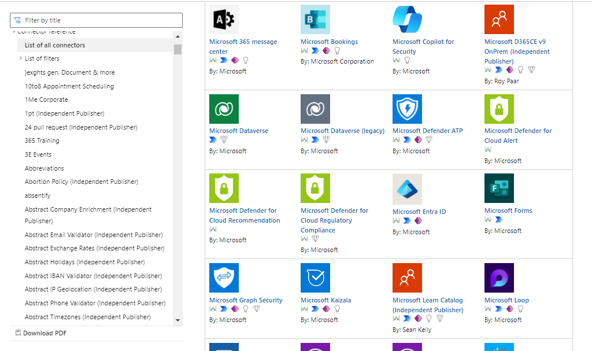
Task: Click the Microsoft Bookings connector icon
Action: [315, 19]
